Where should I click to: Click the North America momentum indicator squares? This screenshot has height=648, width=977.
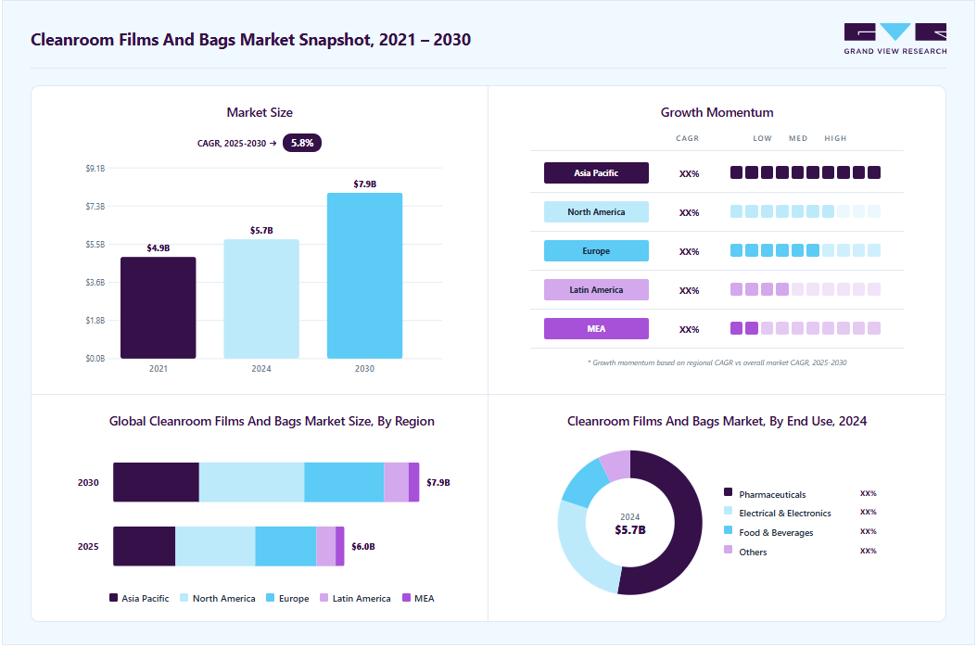pos(805,211)
